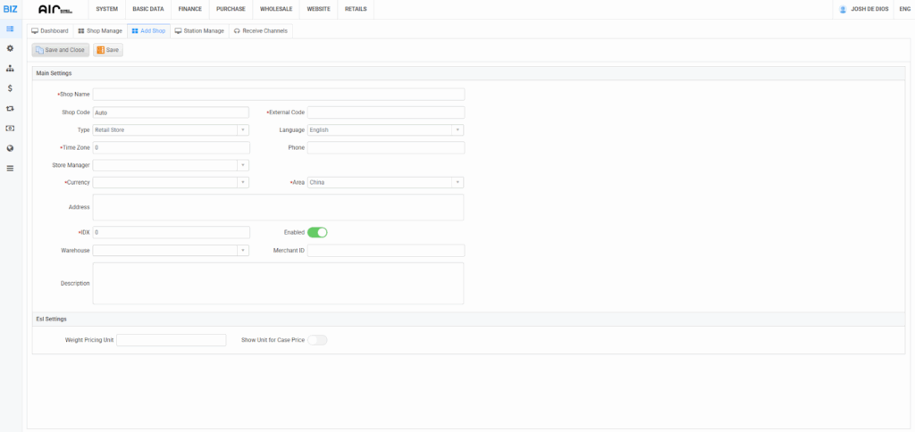Click the dollar sign sidebar icon
Screen dimensions: 915x432
click(x=10, y=88)
